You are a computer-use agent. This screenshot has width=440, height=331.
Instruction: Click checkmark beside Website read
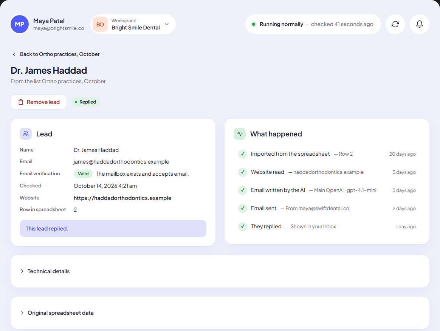242,172
